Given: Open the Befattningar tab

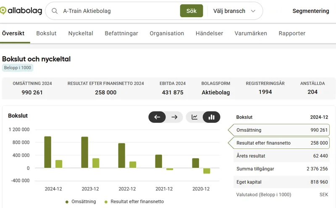Looking at the screenshot, I should [121, 33].
